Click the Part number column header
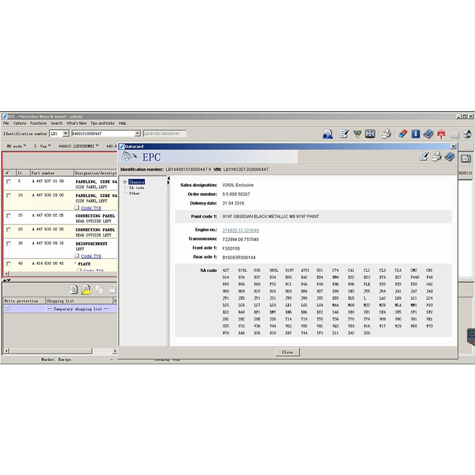This screenshot has width=475, height=475. click(x=52, y=173)
